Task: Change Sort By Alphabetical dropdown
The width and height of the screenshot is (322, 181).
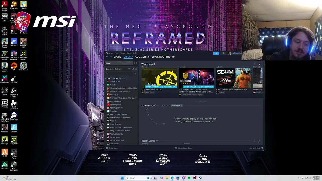Action: click(177, 105)
